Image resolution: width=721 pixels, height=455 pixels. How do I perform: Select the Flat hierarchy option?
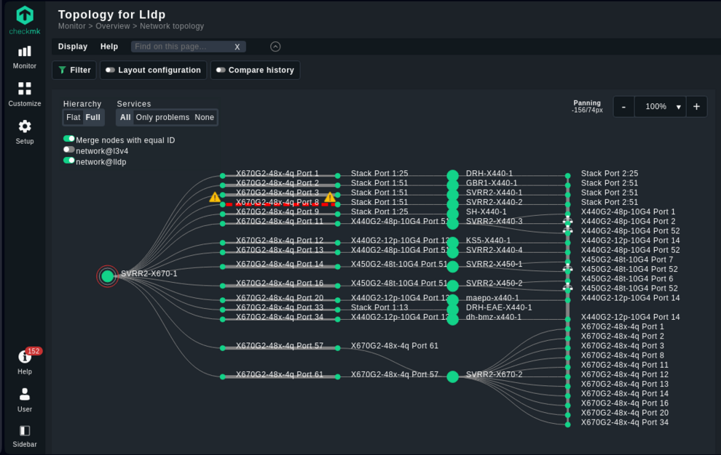point(73,118)
